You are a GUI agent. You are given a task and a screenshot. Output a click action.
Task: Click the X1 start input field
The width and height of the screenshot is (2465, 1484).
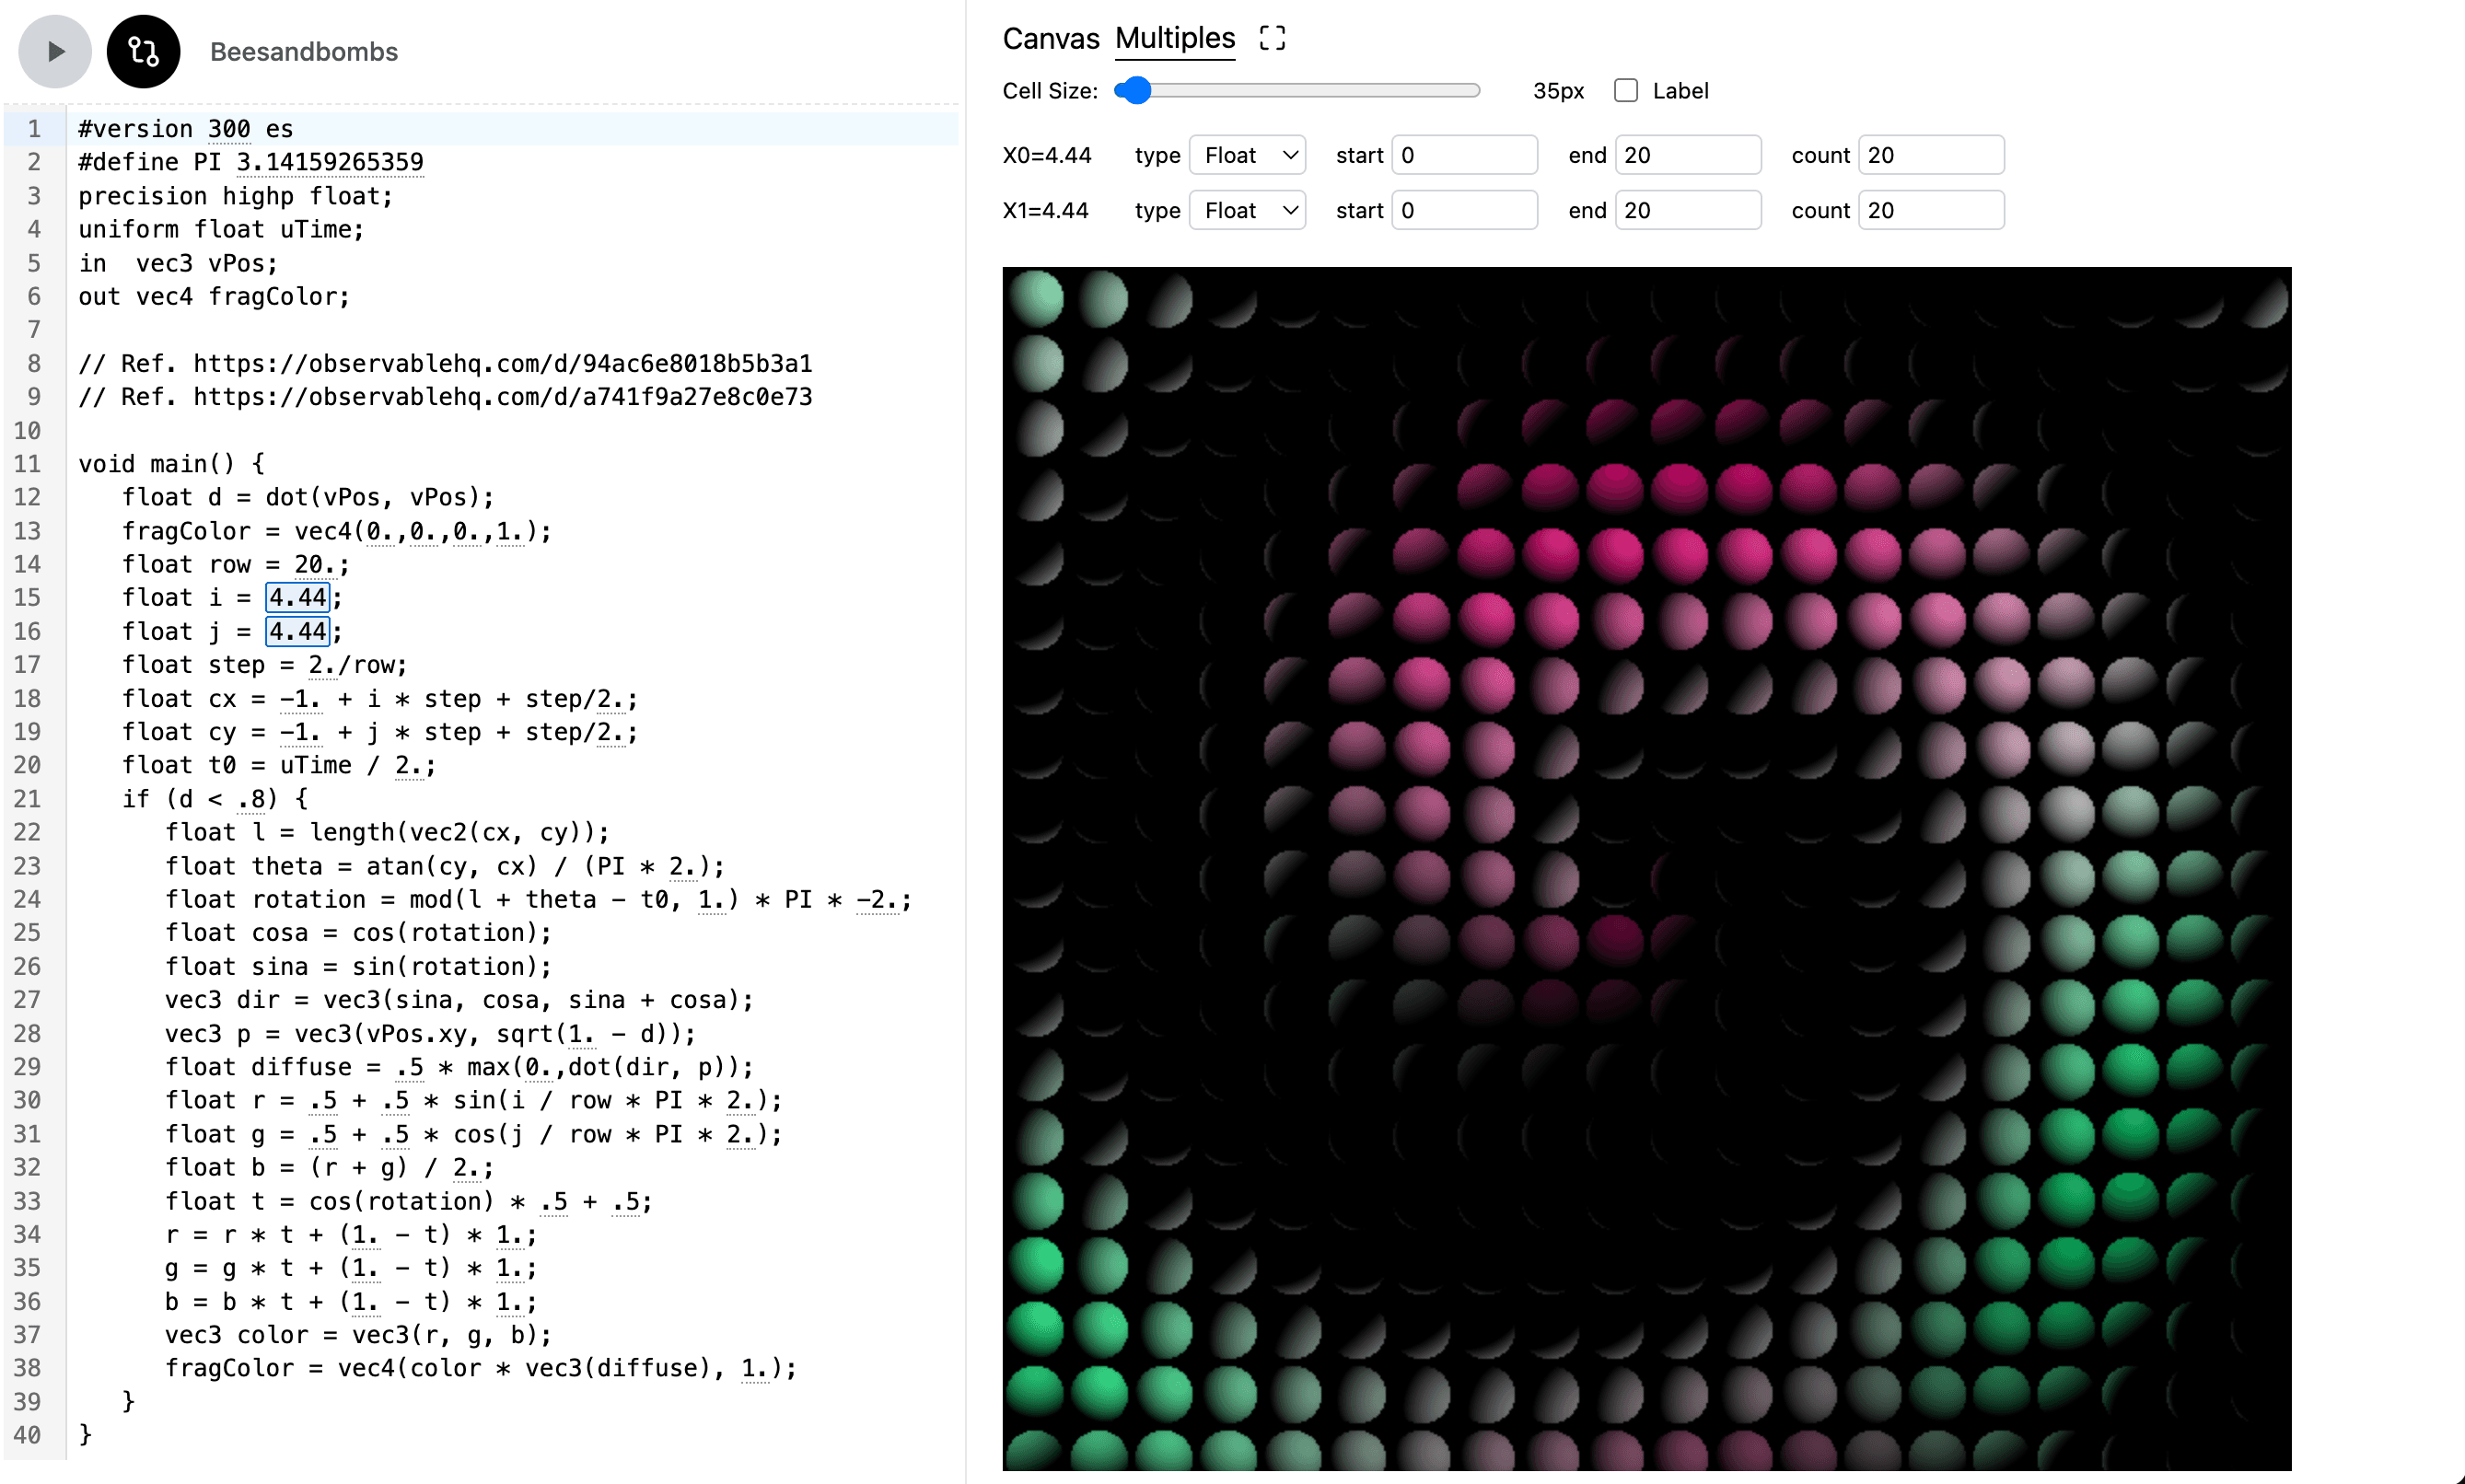[x=1463, y=209]
